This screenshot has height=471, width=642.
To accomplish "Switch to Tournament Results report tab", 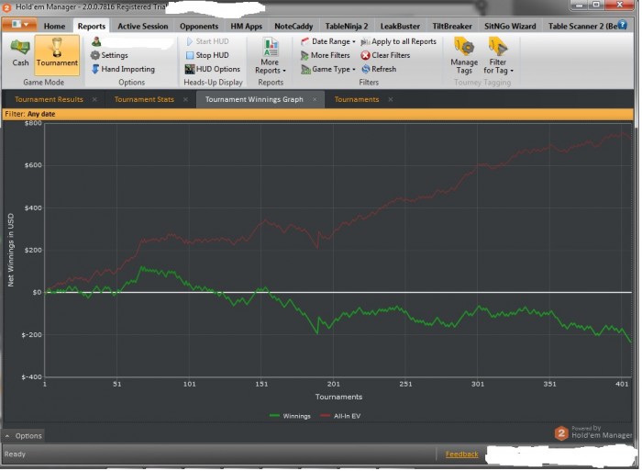I will (49, 99).
